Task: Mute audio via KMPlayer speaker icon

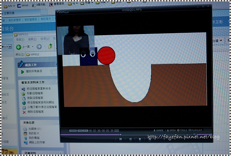Action: point(194,134)
